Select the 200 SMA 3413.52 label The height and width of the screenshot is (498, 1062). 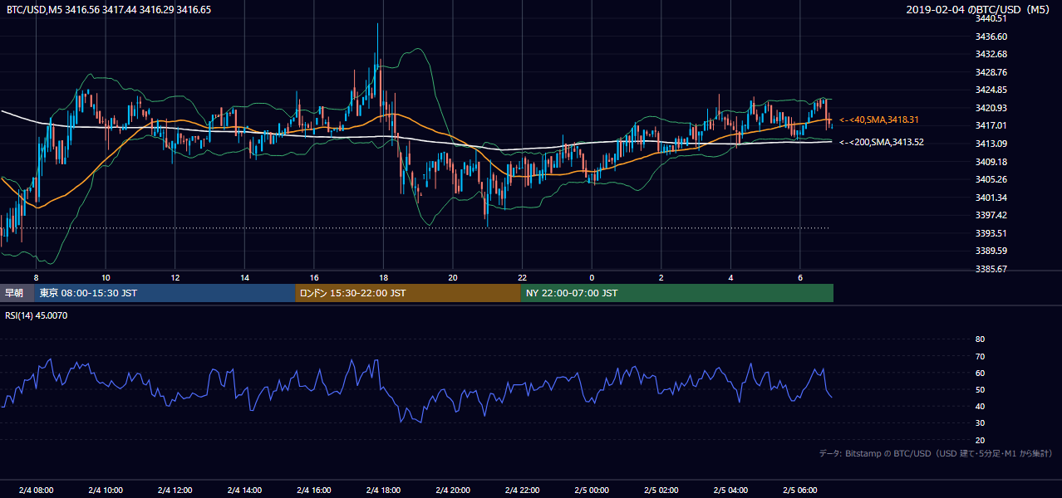pyautogui.click(x=882, y=142)
